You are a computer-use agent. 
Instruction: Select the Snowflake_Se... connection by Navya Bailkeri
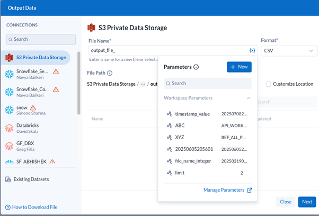point(36,74)
